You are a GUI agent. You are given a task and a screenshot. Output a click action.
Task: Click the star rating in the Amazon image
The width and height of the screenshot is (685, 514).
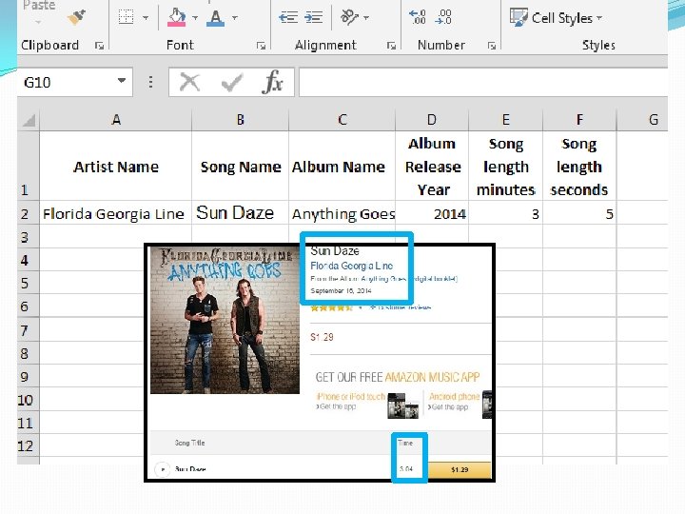tap(332, 307)
